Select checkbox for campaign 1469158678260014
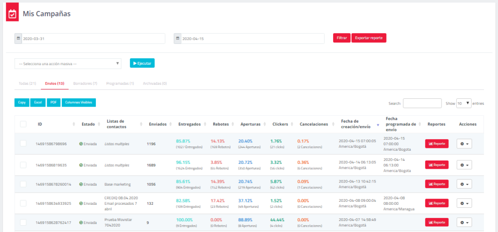Viewport: 498px width, 232px height. (x=23, y=184)
